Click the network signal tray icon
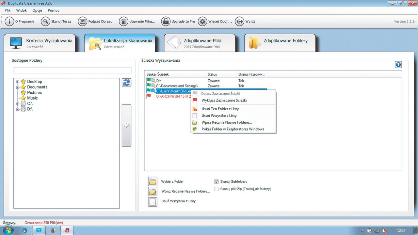This screenshot has height=235, width=418. point(377,231)
